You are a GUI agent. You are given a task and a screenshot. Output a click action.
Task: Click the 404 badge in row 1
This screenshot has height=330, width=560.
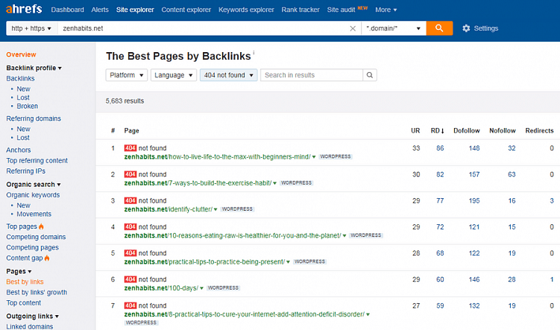[130, 148]
